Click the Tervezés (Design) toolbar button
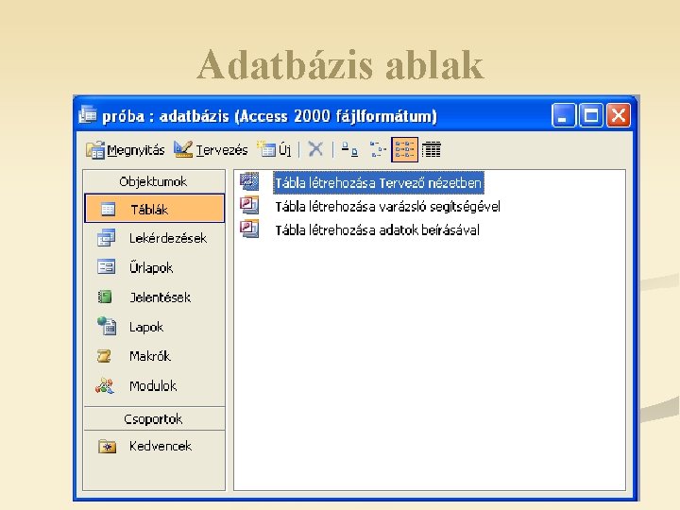 211,149
